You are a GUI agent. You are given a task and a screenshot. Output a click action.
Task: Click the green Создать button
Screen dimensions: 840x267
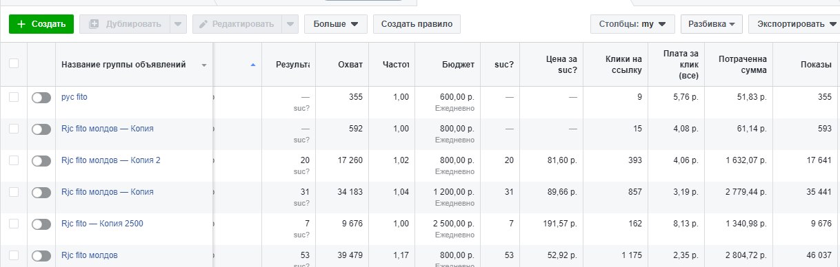point(41,24)
